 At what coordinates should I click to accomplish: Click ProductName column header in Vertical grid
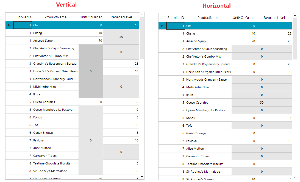pyautogui.click(x=55, y=17)
